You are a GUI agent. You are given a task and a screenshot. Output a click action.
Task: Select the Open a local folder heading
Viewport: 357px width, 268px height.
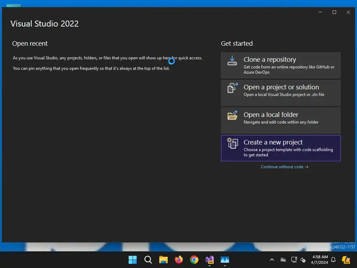pyautogui.click(x=271, y=114)
